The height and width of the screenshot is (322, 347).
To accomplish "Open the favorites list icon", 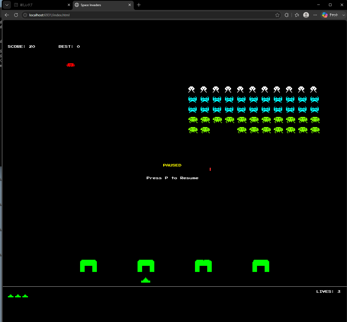I will (x=297, y=15).
